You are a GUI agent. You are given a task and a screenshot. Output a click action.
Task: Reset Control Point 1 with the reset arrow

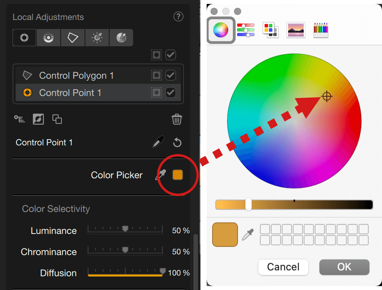click(177, 142)
